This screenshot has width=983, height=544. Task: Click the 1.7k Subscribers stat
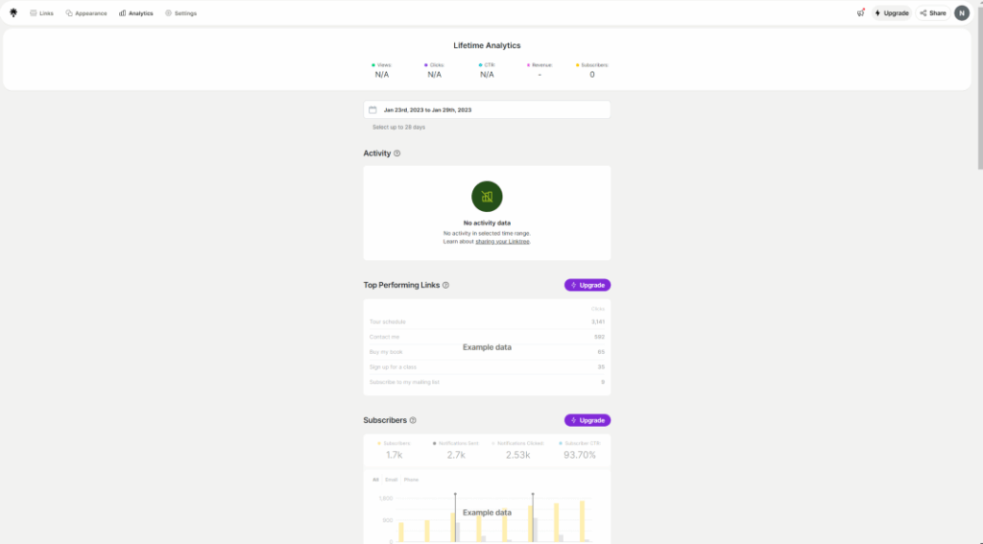click(395, 450)
